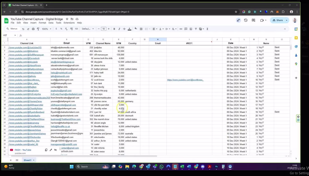Open the Sheet1 tab options arrow
Image resolution: width=309 pixels, height=176 pixels.
33,160
